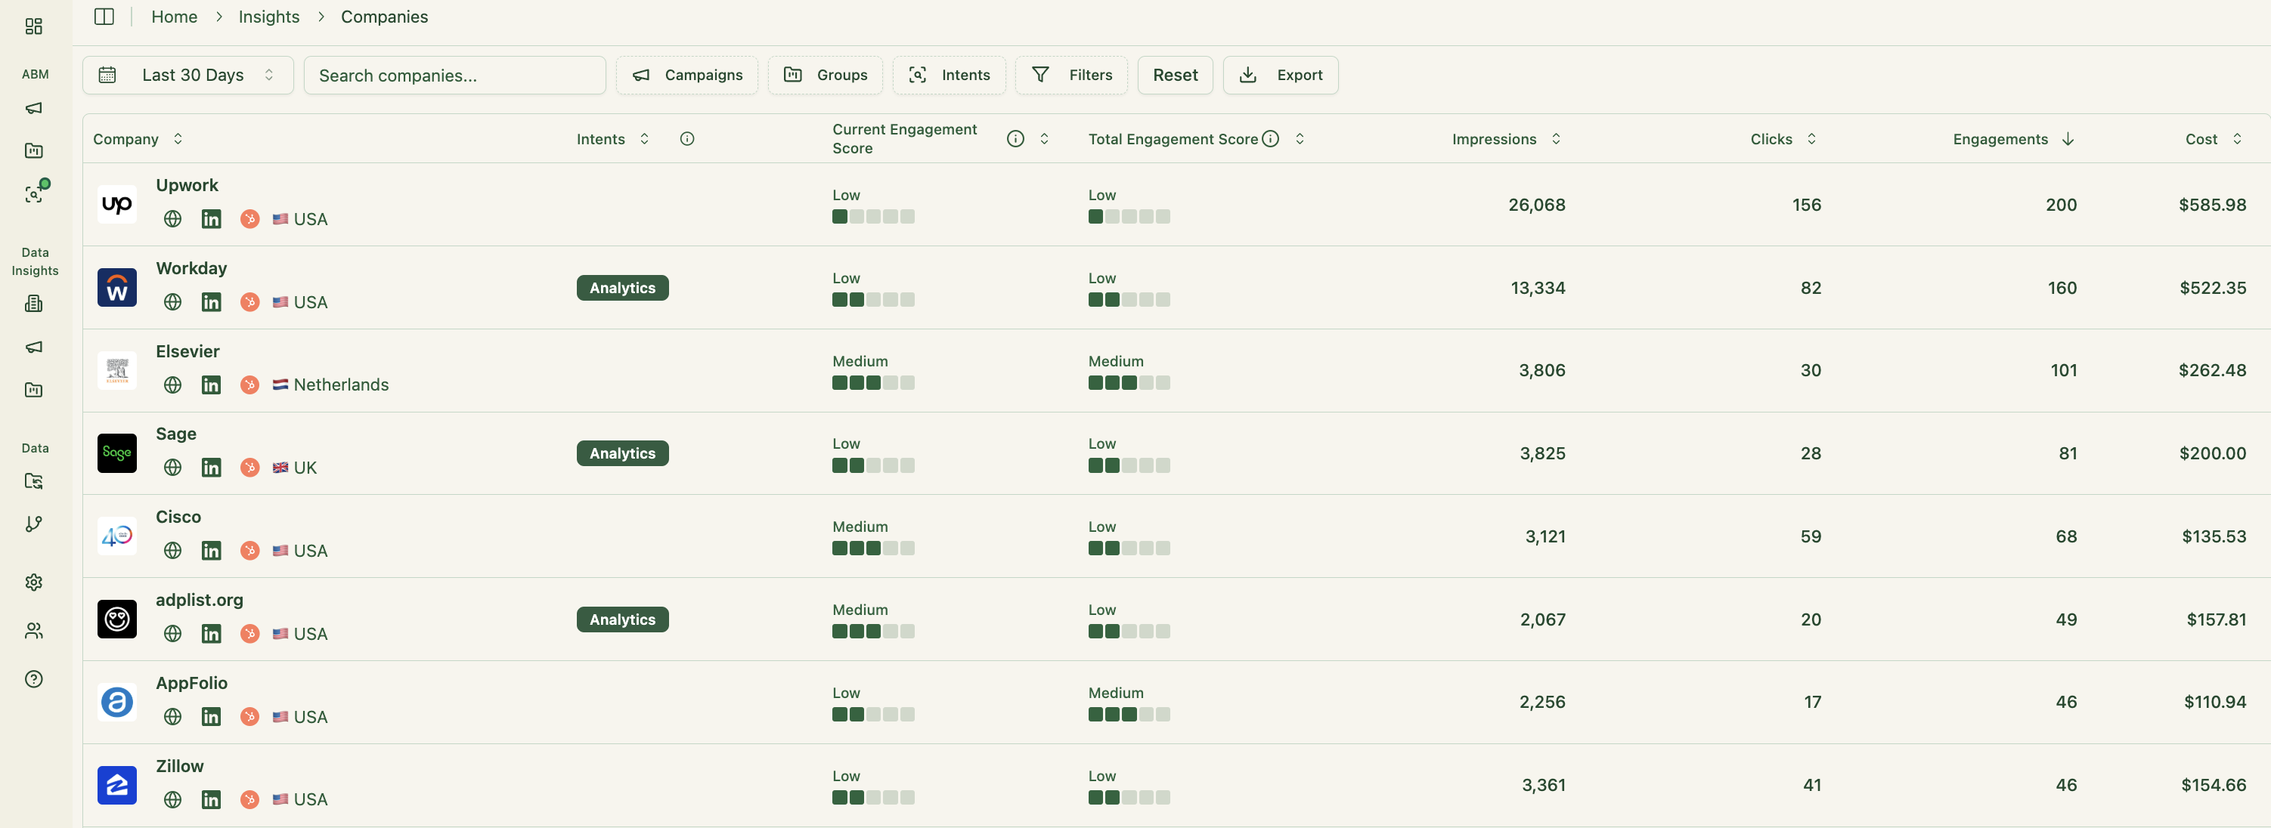Open Elsevier's website globe icon
The image size is (2271, 828).
[x=173, y=385]
